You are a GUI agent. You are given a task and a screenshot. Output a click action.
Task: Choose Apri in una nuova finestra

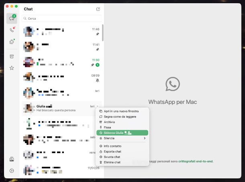click(x=122, y=111)
